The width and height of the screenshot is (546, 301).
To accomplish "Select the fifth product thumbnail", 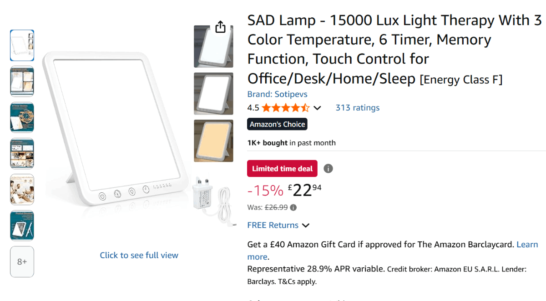I will point(22,189).
